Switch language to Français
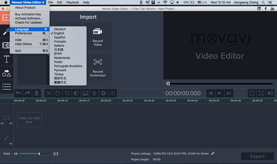Viewport: 277px width, 164px height. click(x=68, y=41)
